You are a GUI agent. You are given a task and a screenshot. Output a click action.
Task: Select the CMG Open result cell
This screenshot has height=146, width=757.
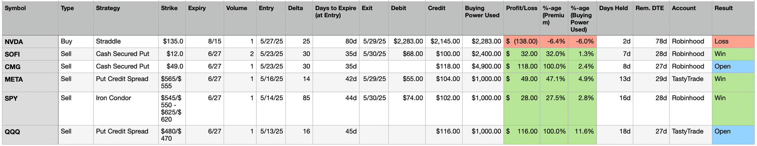[x=734, y=67]
